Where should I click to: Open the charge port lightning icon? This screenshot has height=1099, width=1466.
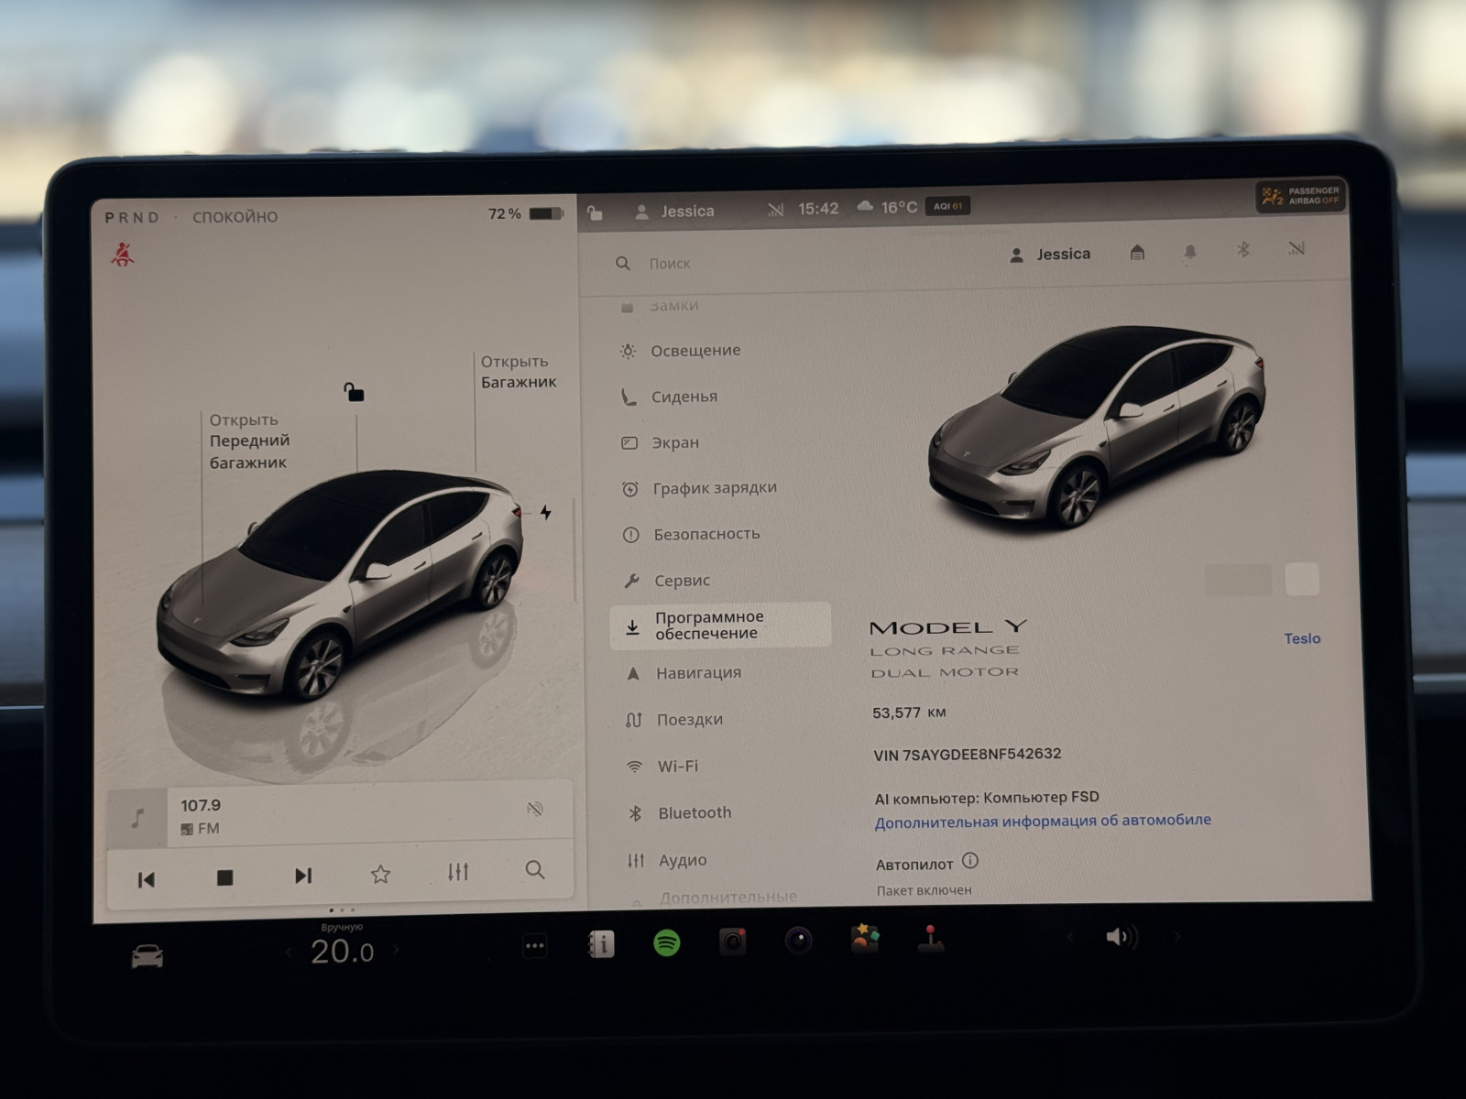546,513
